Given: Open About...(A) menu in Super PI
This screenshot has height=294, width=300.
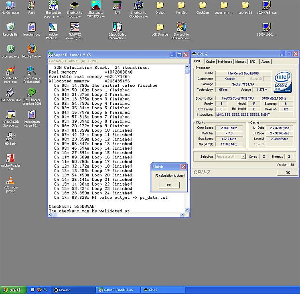Looking at the screenshot, I should (x=77, y=61).
